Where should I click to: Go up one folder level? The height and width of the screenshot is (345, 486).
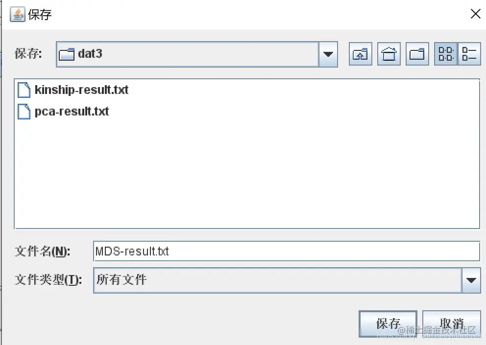point(360,54)
